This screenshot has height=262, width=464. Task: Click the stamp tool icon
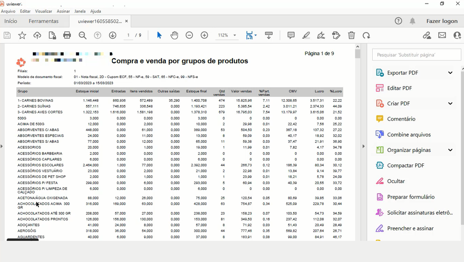336,35
